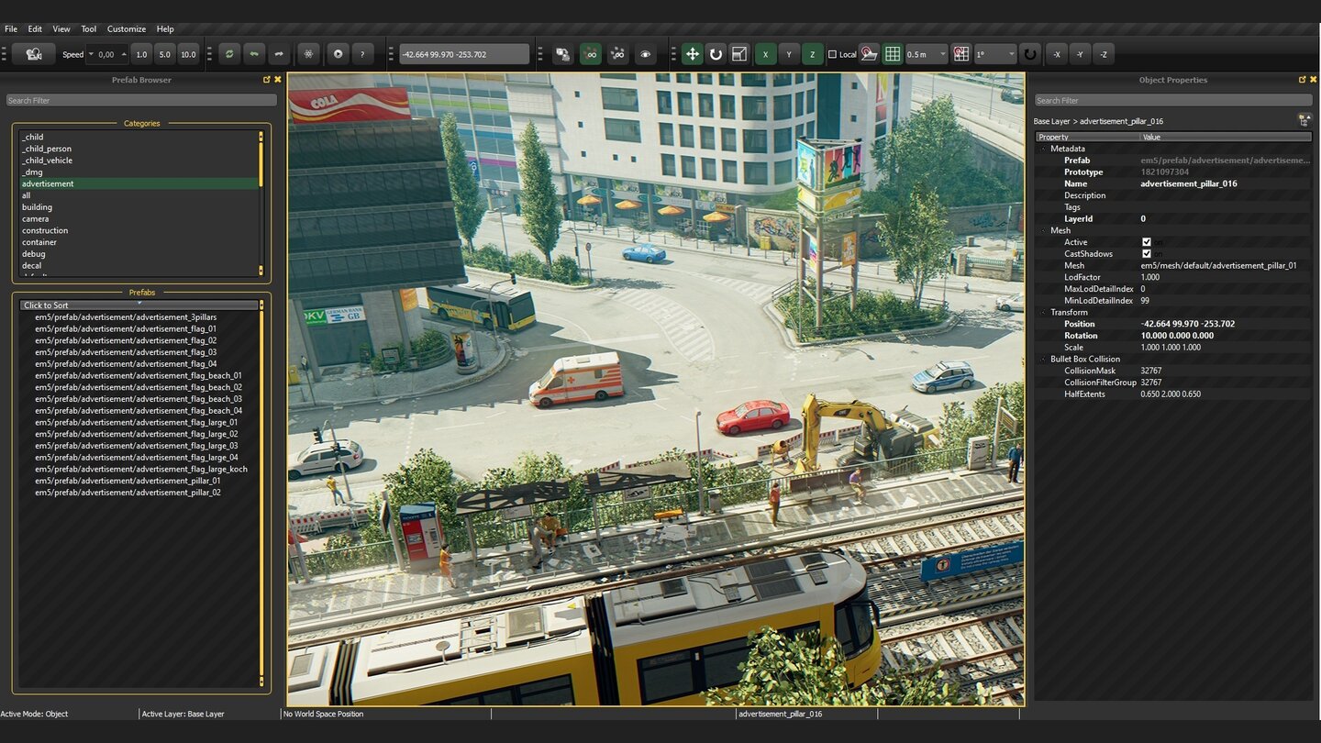1321x743 pixels.
Task: Enable the Local checkbox
Action: click(x=833, y=54)
